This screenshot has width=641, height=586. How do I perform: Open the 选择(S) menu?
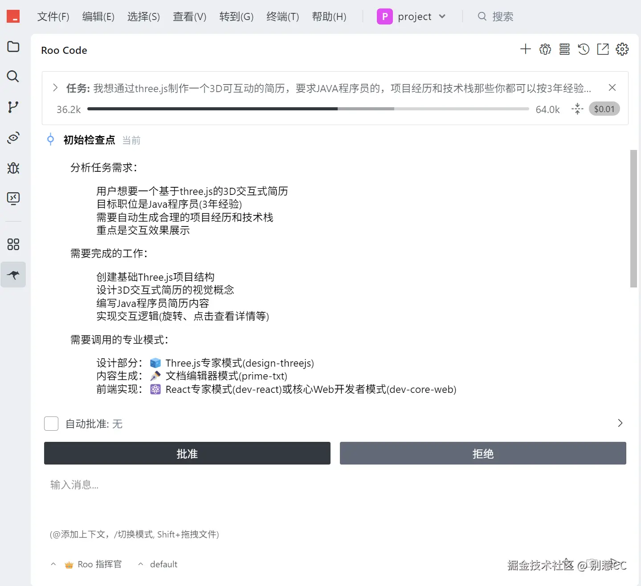click(x=143, y=16)
